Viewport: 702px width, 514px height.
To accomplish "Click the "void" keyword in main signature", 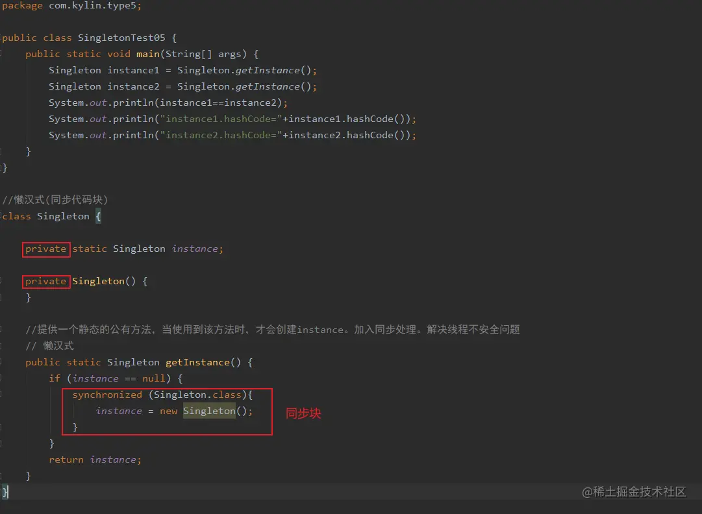I will click(x=119, y=54).
